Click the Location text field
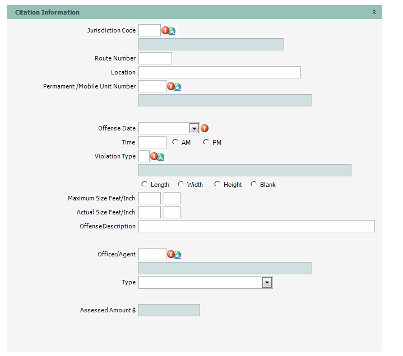The width and height of the screenshot is (403, 356). (219, 72)
